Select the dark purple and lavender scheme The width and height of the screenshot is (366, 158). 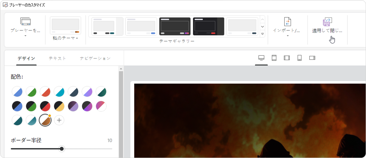[x=73, y=106]
